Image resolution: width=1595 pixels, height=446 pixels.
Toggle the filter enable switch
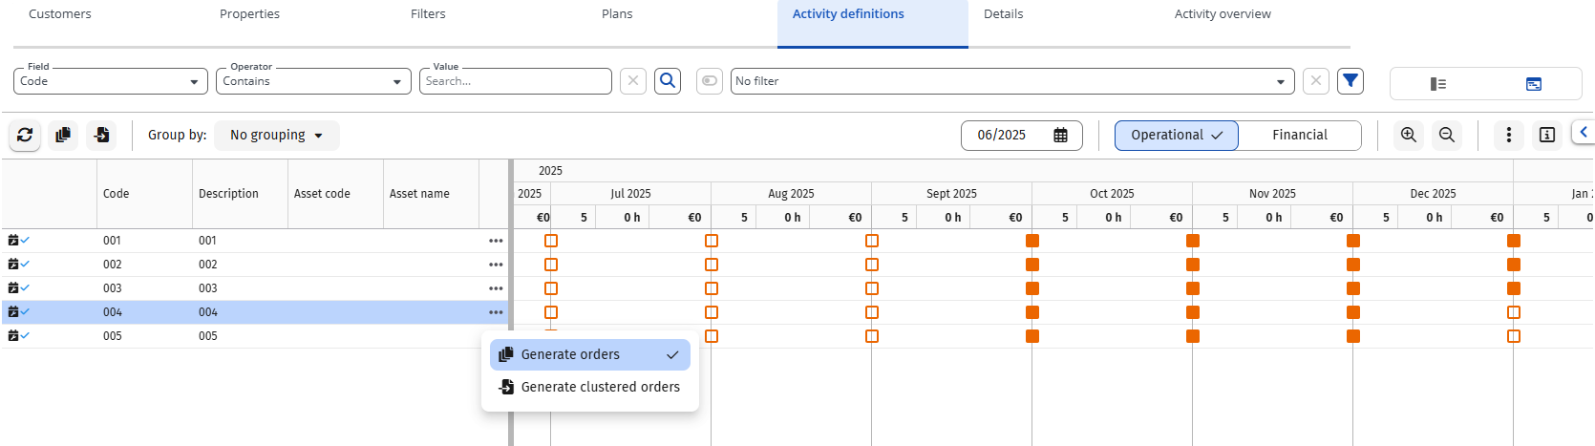[x=709, y=81]
